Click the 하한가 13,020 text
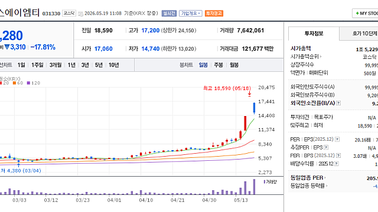Screen dimensions: 378x212 178,49
